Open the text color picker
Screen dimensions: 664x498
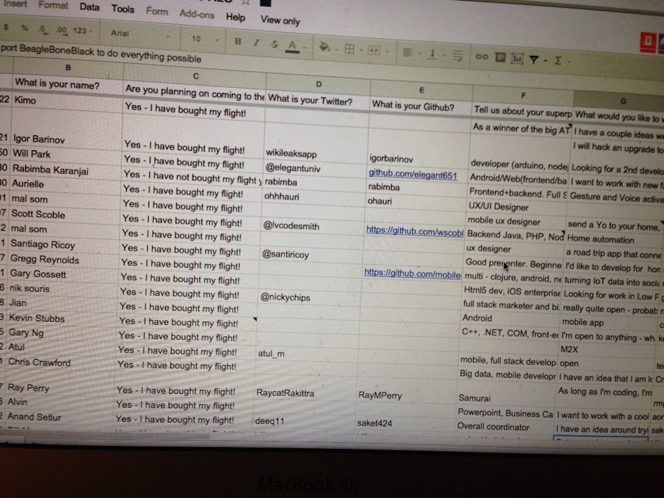[x=291, y=45]
